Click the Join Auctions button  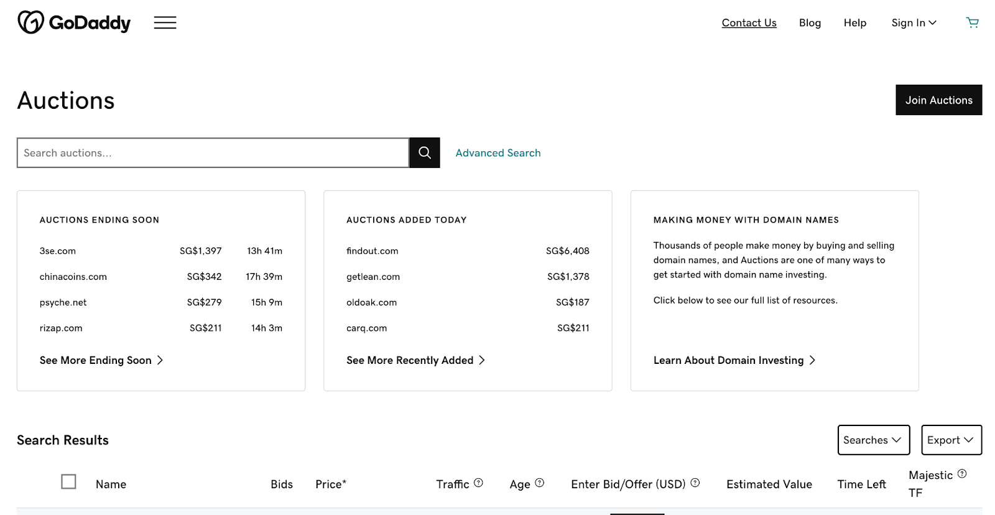tap(939, 100)
